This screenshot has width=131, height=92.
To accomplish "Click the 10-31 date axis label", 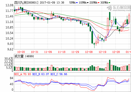I will pos(35,52).
